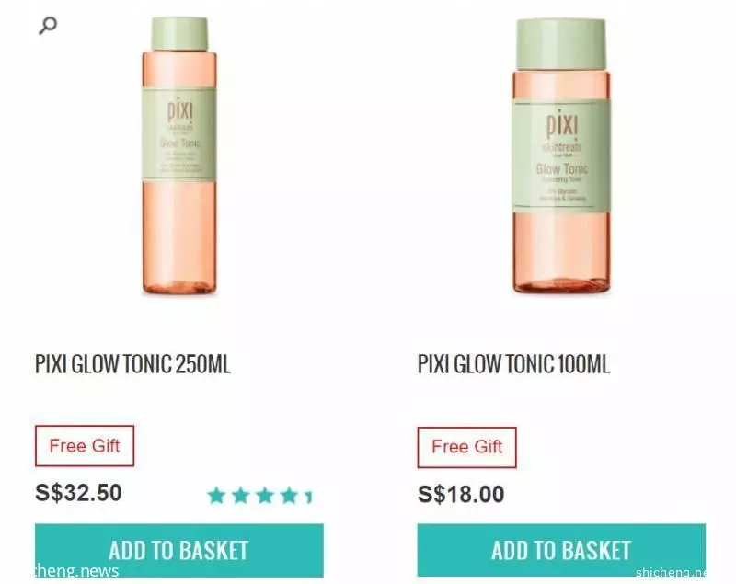Click the star rating for 250ML tonic

[260, 496]
